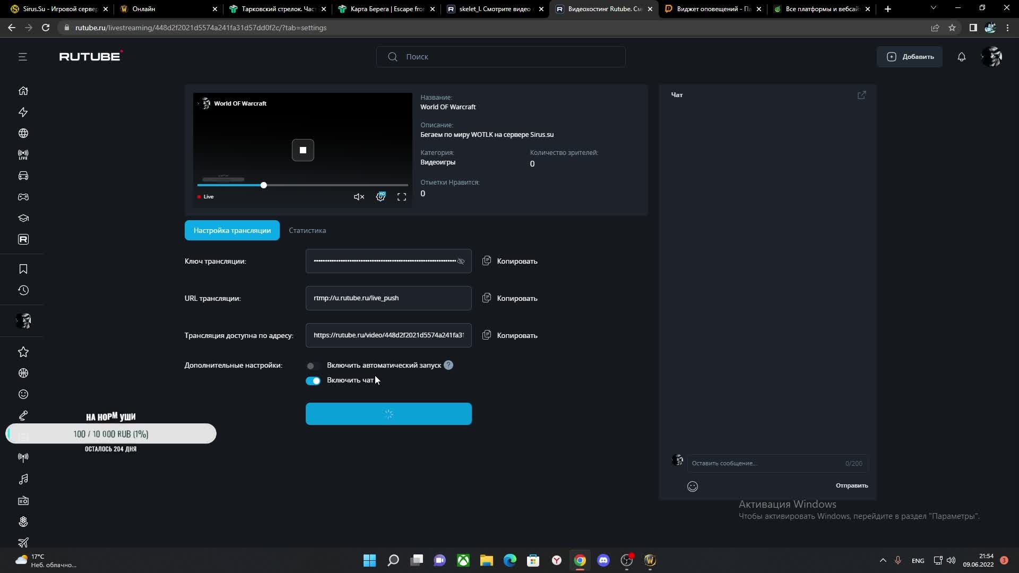The image size is (1019, 573).
Task: Open Chrome's tab search dropdown
Action: [x=934, y=8]
